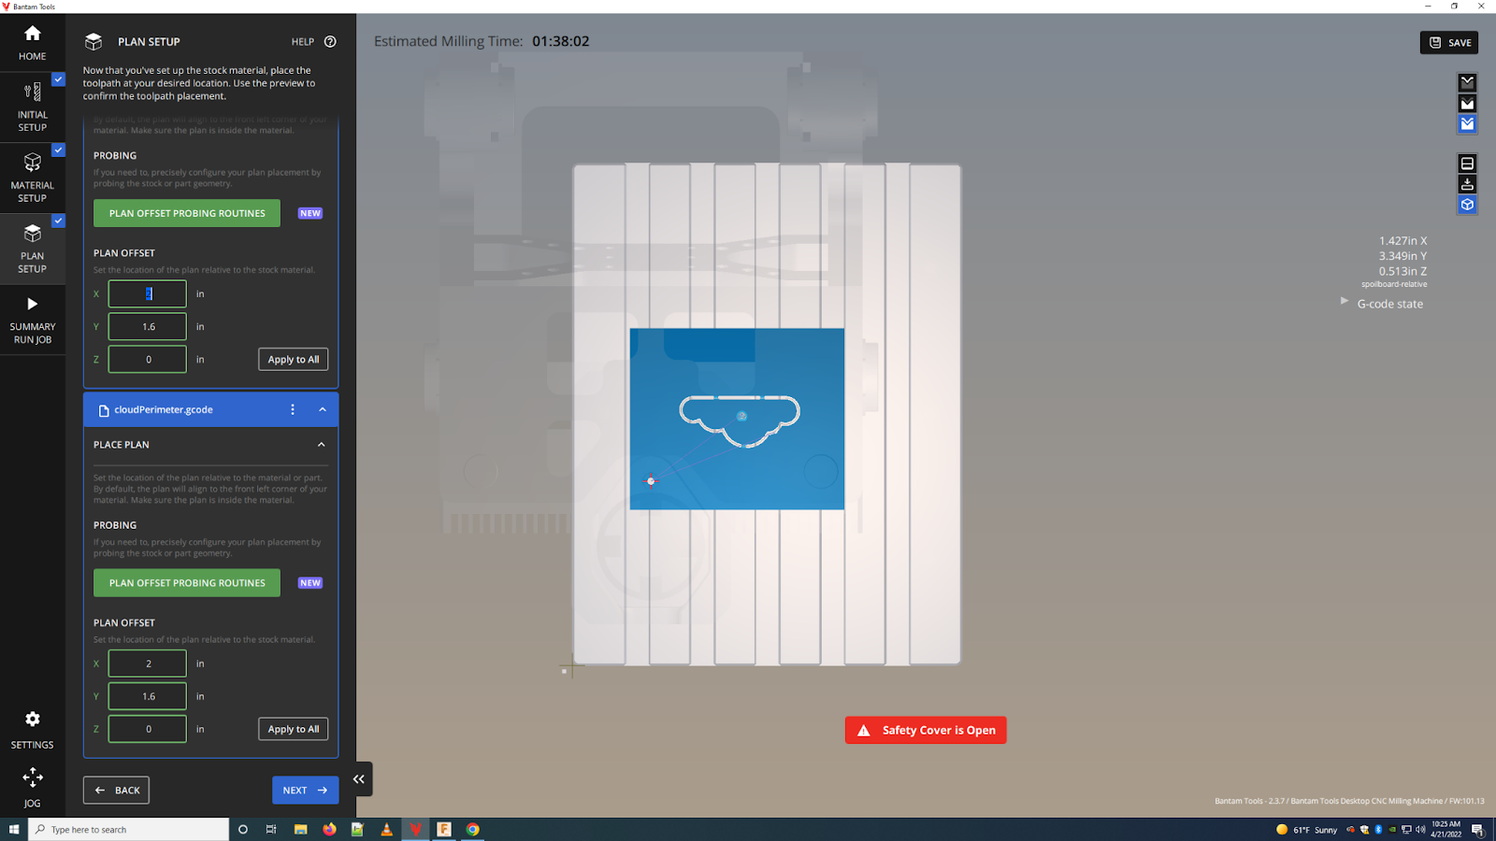Select the second toolpath preview mode icon

(1467, 103)
